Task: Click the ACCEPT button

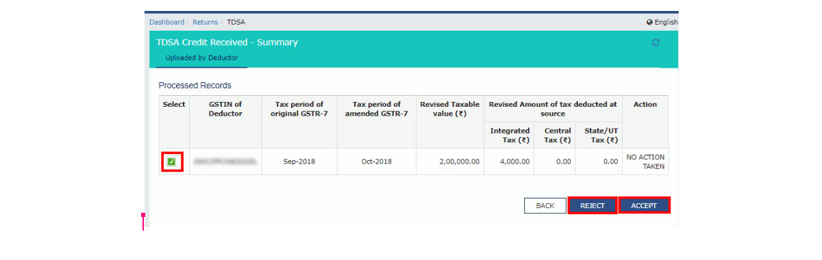Action: (x=644, y=205)
